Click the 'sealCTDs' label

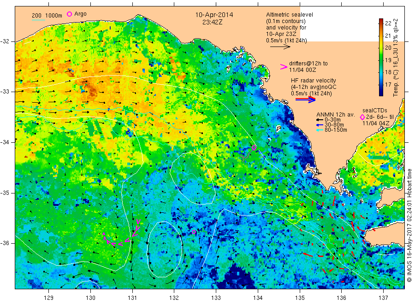click(x=375, y=111)
